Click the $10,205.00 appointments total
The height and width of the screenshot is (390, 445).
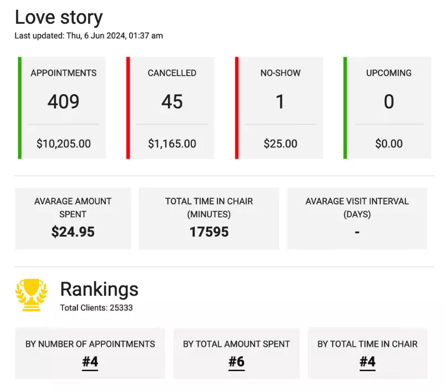63,144
